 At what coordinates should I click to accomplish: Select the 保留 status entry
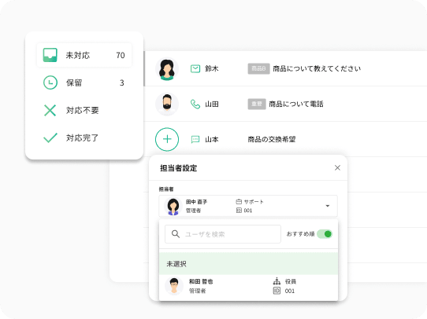point(84,82)
